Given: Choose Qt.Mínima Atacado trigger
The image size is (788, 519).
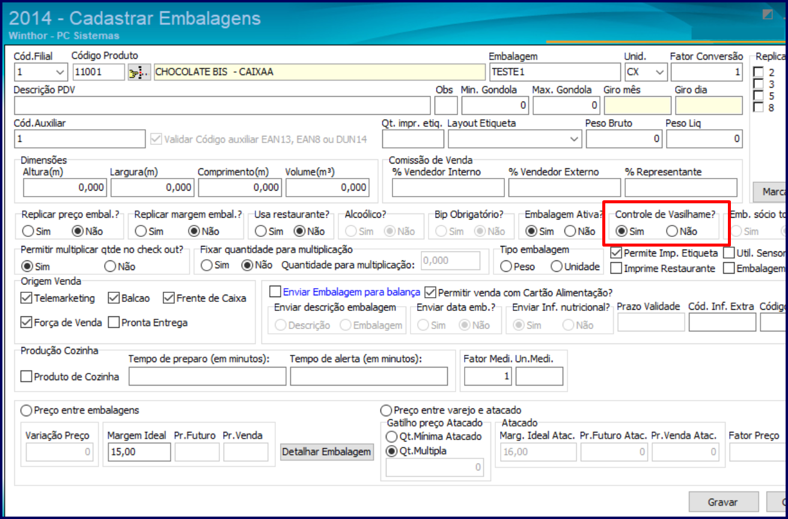Looking at the screenshot, I should pyautogui.click(x=392, y=437).
